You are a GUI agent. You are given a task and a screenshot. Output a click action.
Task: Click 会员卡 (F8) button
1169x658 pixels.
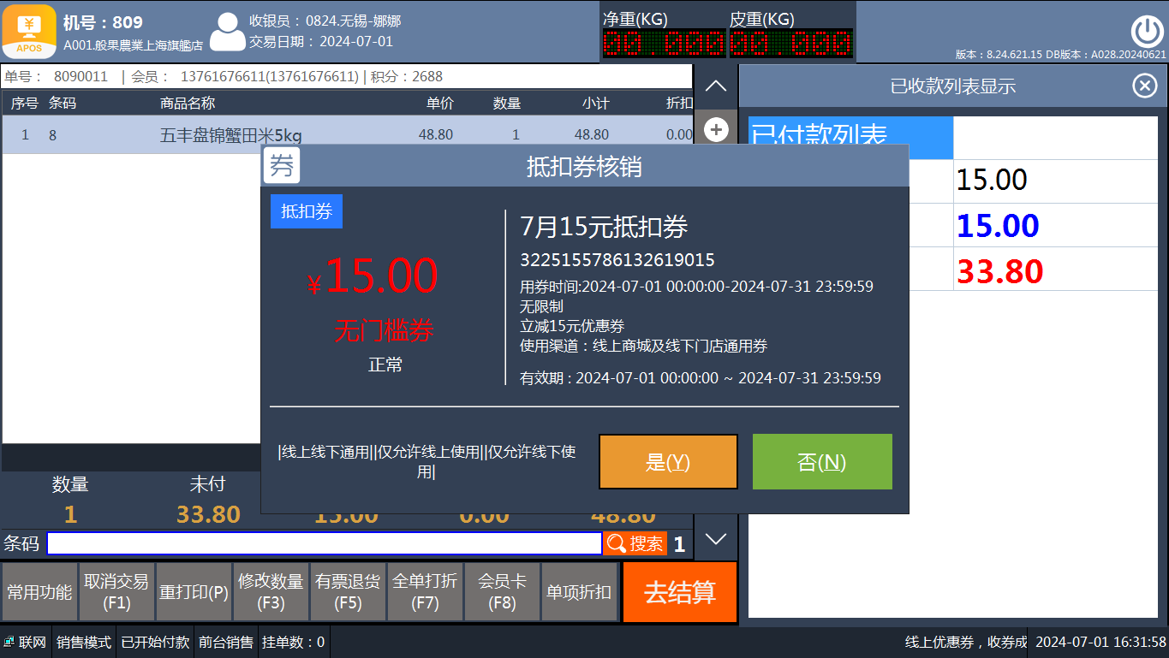(502, 592)
